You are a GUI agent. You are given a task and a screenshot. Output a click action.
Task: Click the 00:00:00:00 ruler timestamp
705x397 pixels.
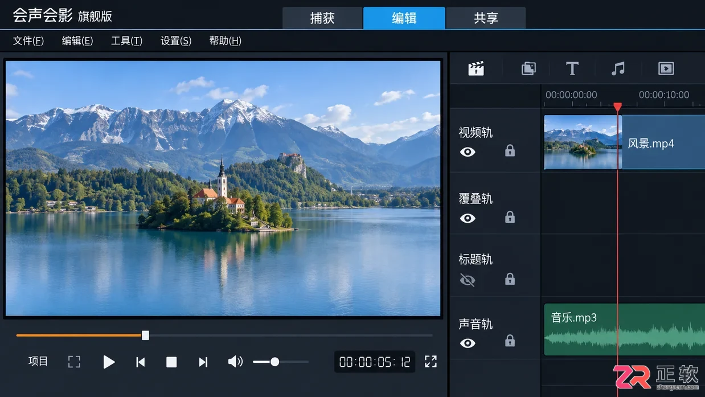point(571,95)
